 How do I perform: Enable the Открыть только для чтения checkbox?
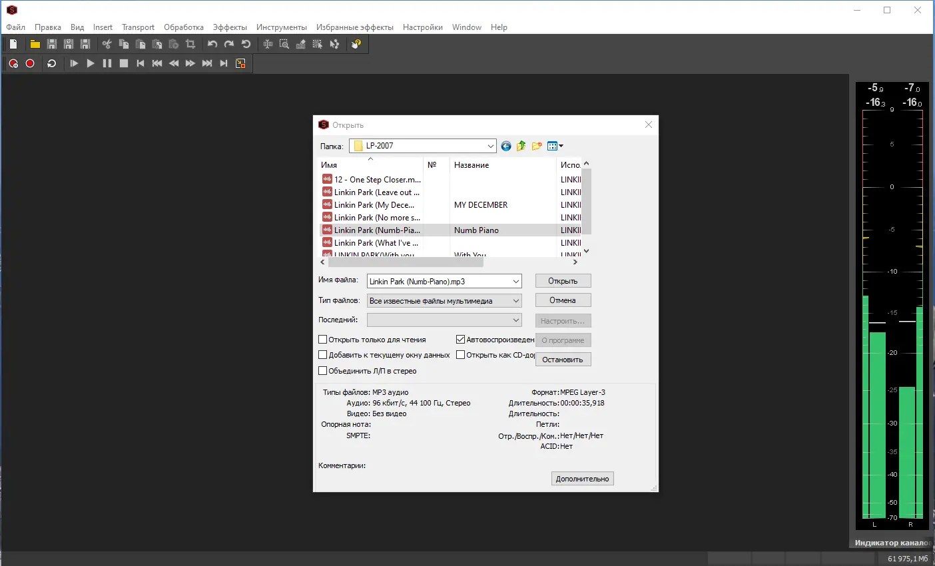(323, 340)
